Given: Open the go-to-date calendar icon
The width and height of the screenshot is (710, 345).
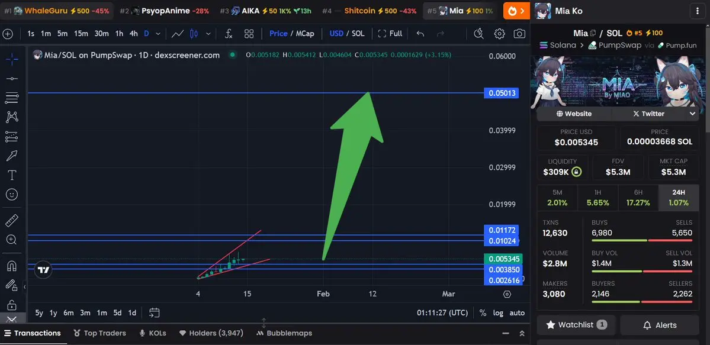Looking at the screenshot, I should pyautogui.click(x=155, y=313).
